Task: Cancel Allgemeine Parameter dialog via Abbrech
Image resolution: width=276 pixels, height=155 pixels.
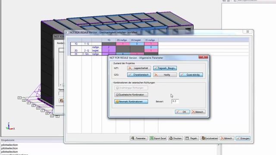Action: tap(198, 112)
